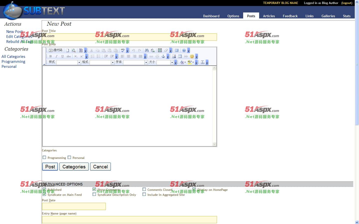The width and height of the screenshot is (359, 224).
Task: Click the logout link
Action: (347, 3)
